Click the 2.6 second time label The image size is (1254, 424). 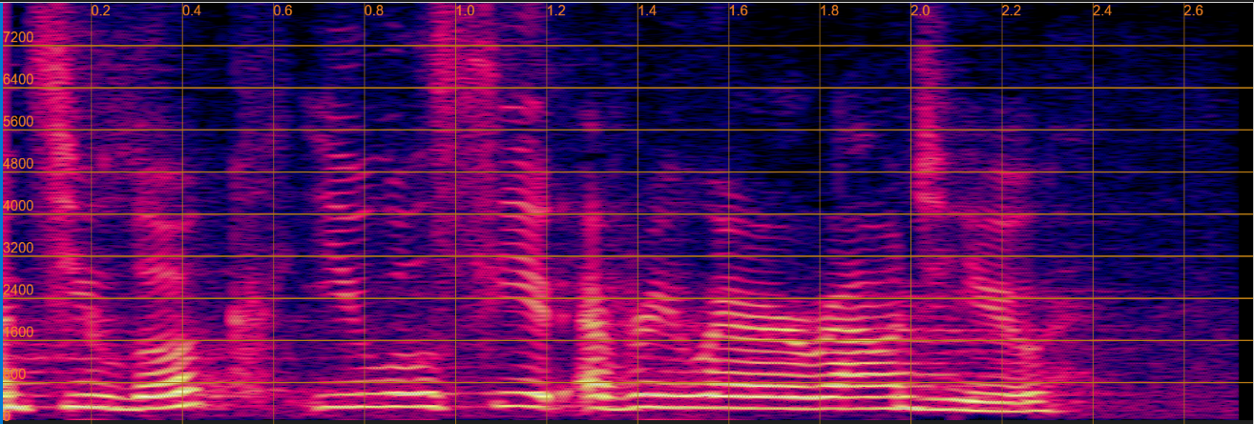[1194, 10]
